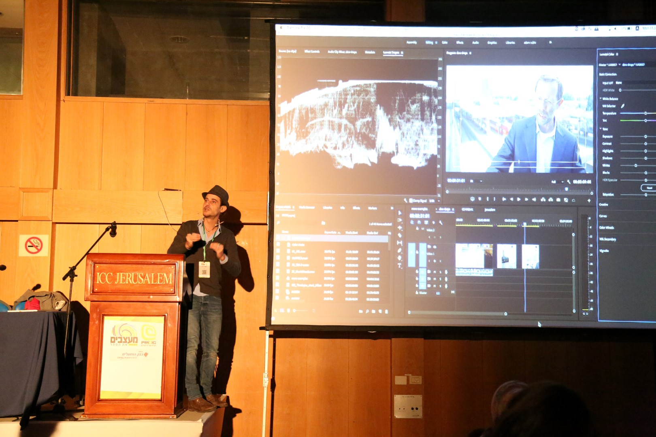Toggle the timeline Snap magnet icon
The image size is (656, 437).
coord(419,222)
